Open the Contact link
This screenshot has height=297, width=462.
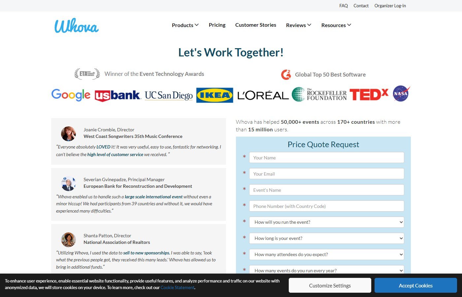pos(361,6)
